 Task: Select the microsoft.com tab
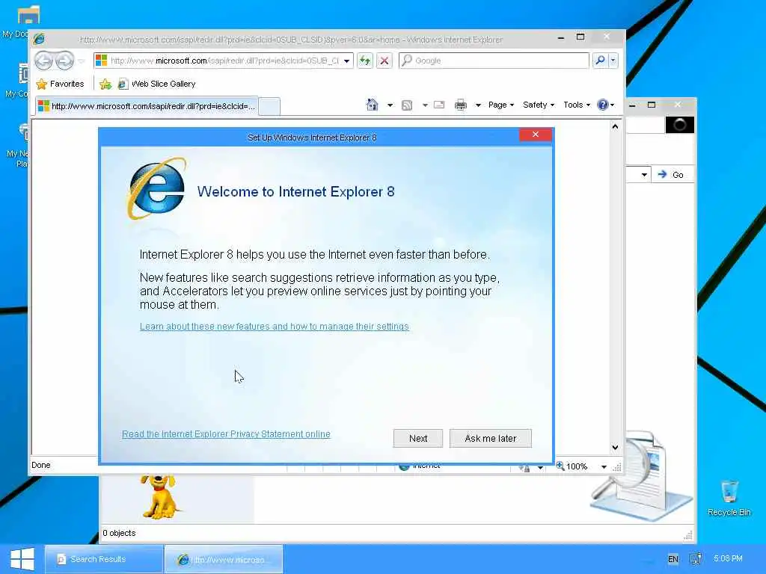[x=147, y=106]
